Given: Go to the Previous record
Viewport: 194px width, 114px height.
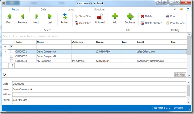Looking at the screenshot, I should click(x=22, y=19).
